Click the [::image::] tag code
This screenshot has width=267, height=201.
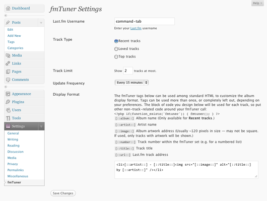click(x=124, y=131)
